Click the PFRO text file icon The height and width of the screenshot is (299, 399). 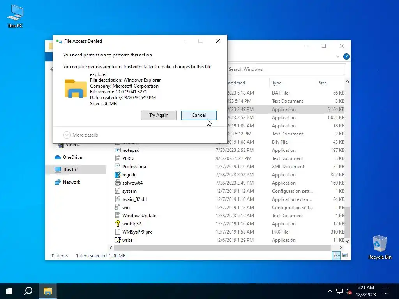117,158
